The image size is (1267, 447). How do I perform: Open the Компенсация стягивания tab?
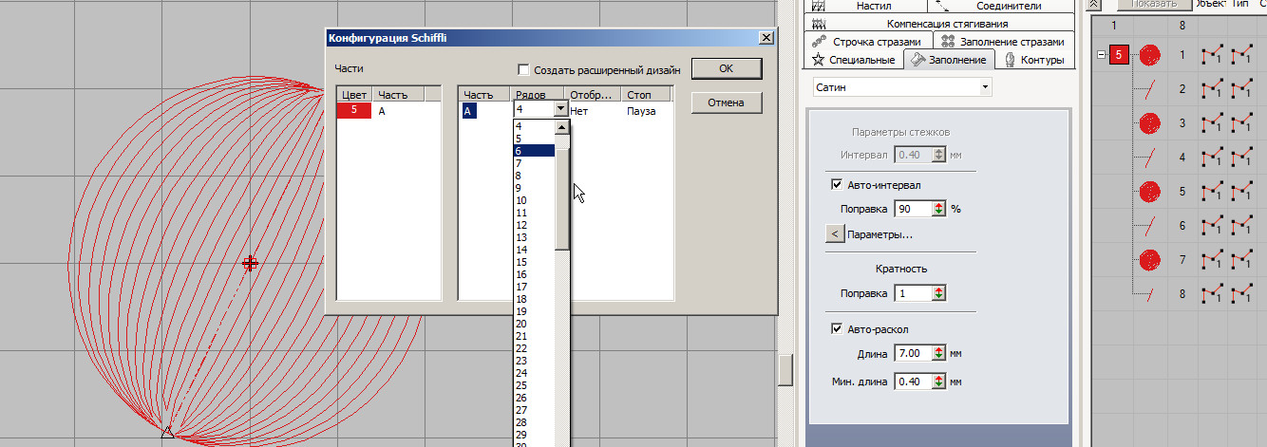point(939,24)
